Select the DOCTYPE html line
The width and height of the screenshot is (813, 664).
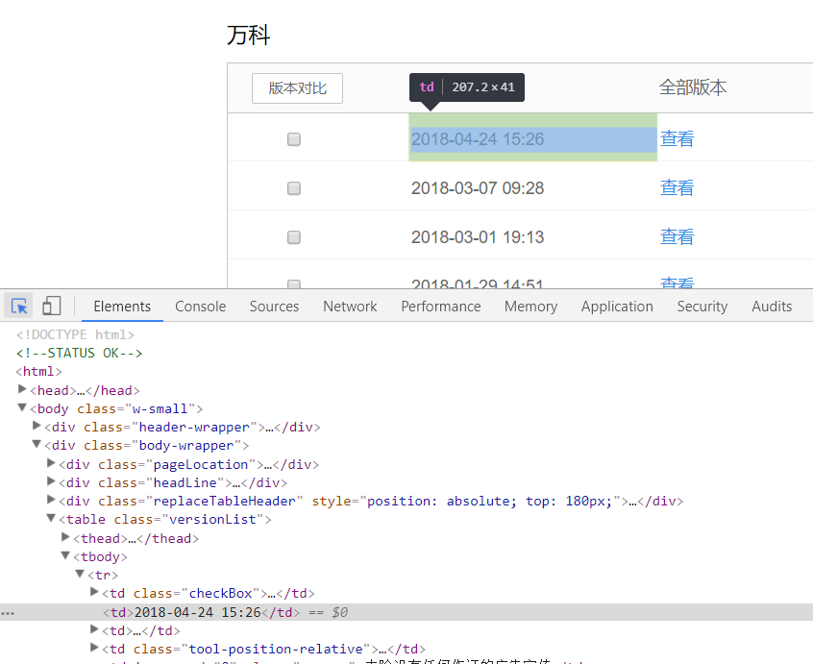click(x=75, y=334)
